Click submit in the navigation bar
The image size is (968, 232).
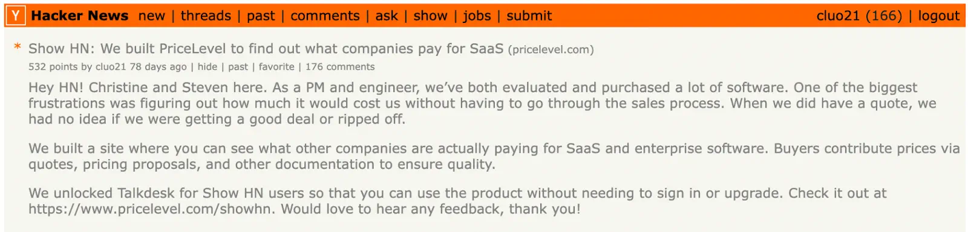pos(529,16)
